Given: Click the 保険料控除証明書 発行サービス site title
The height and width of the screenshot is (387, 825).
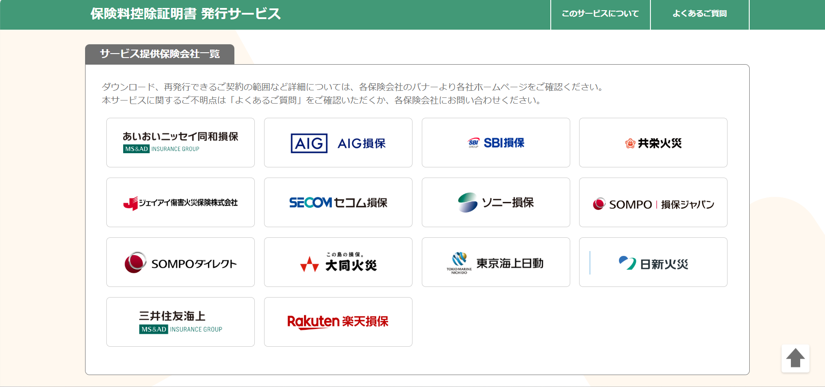Looking at the screenshot, I should [186, 14].
